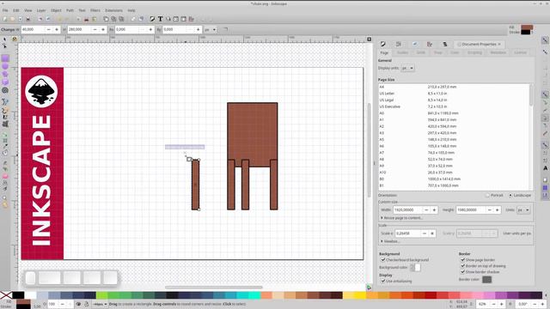Select A4 page size in list
The image size is (550, 309).
coord(455,87)
